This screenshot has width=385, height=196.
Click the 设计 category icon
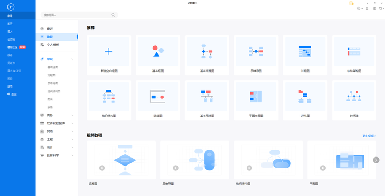pyautogui.click(x=42, y=148)
